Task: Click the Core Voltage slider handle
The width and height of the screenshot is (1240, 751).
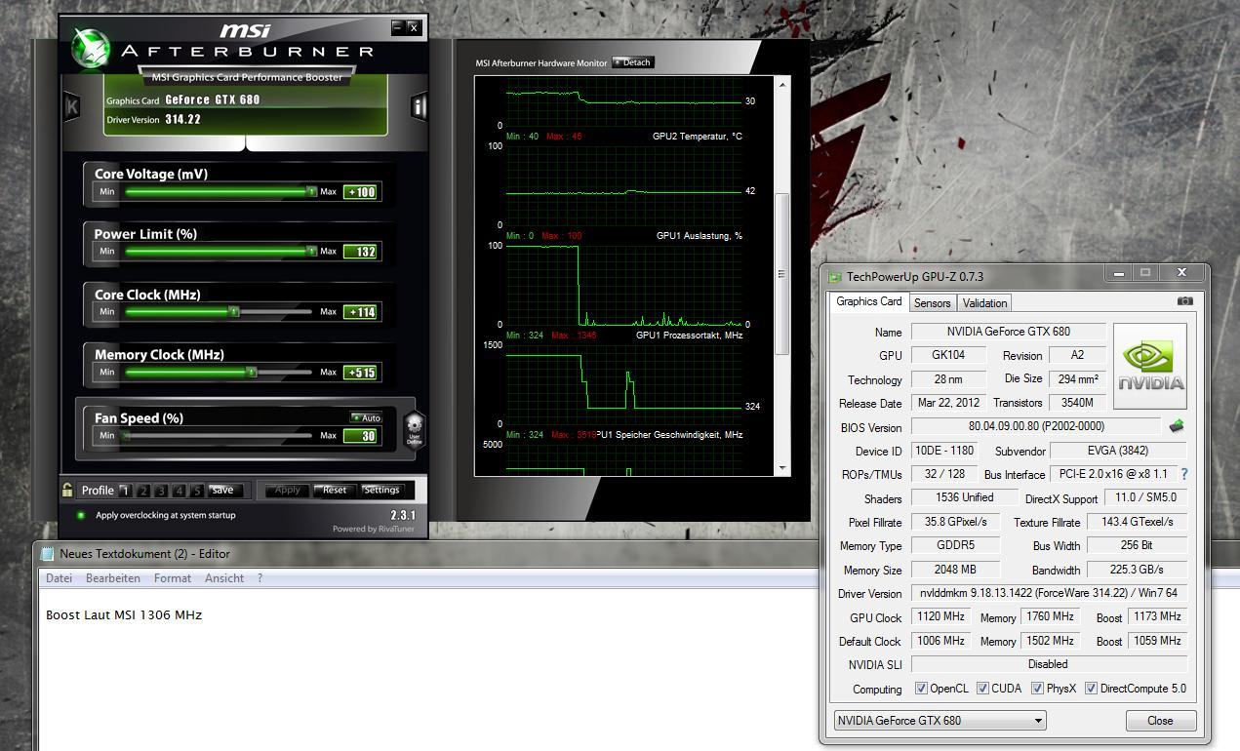Action: [x=312, y=192]
